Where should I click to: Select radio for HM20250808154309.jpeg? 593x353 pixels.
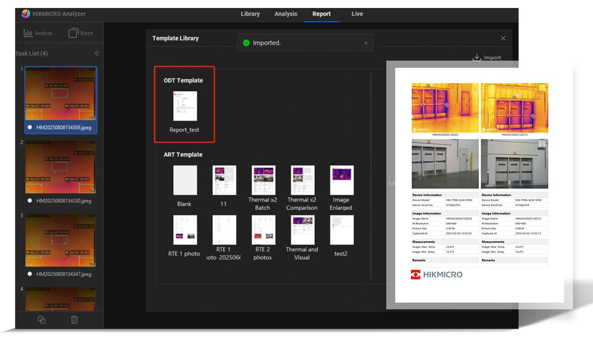pyautogui.click(x=30, y=127)
